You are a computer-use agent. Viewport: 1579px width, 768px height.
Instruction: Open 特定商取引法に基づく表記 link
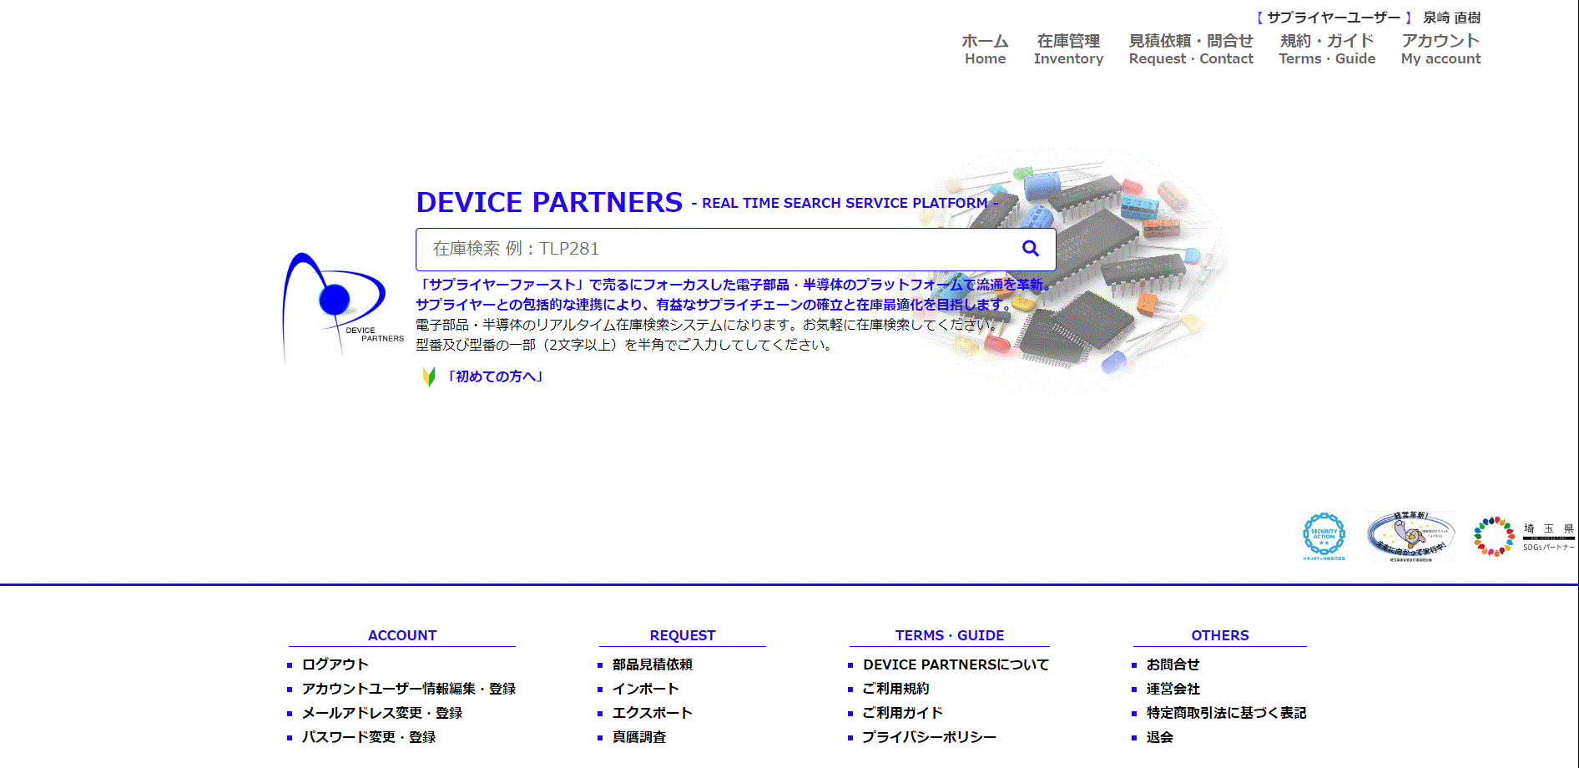click(1227, 713)
